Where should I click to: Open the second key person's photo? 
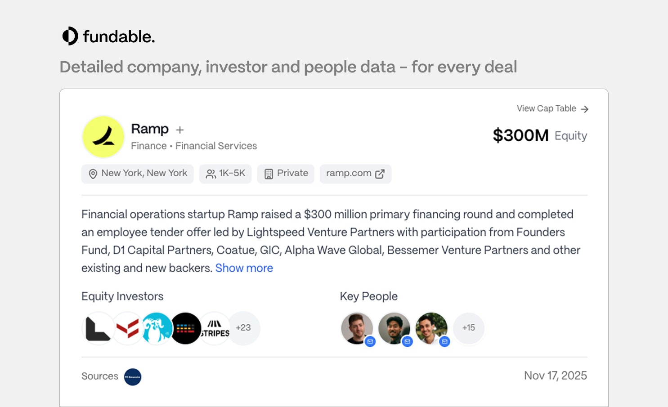(x=393, y=327)
